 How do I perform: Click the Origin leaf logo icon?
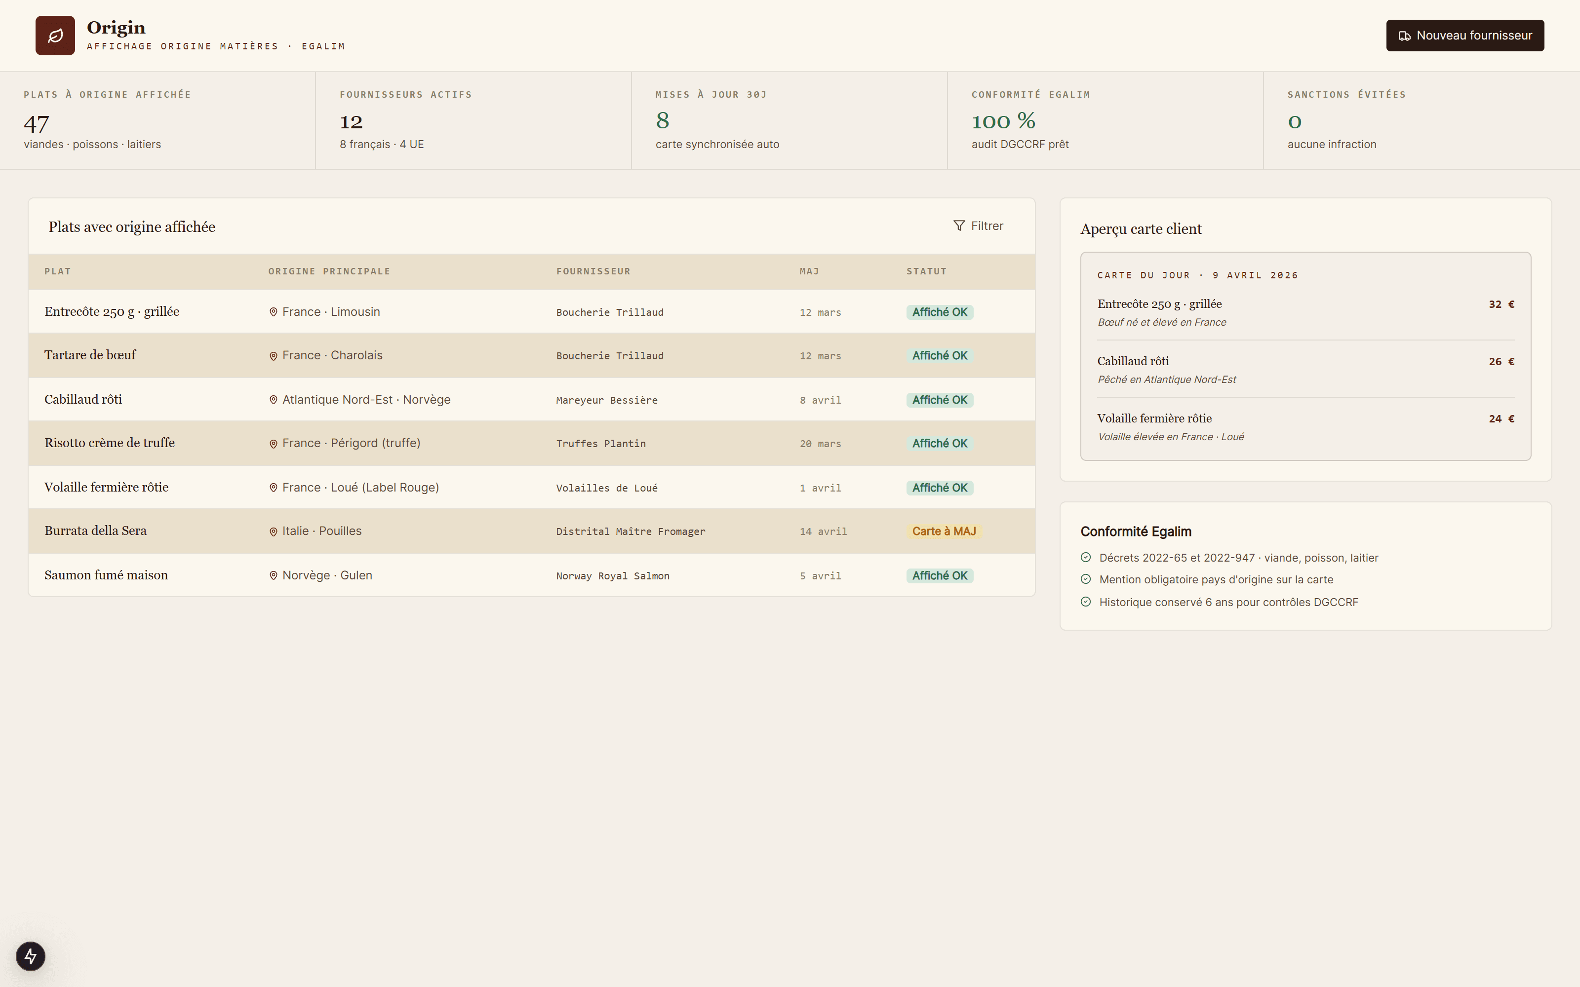tap(55, 35)
